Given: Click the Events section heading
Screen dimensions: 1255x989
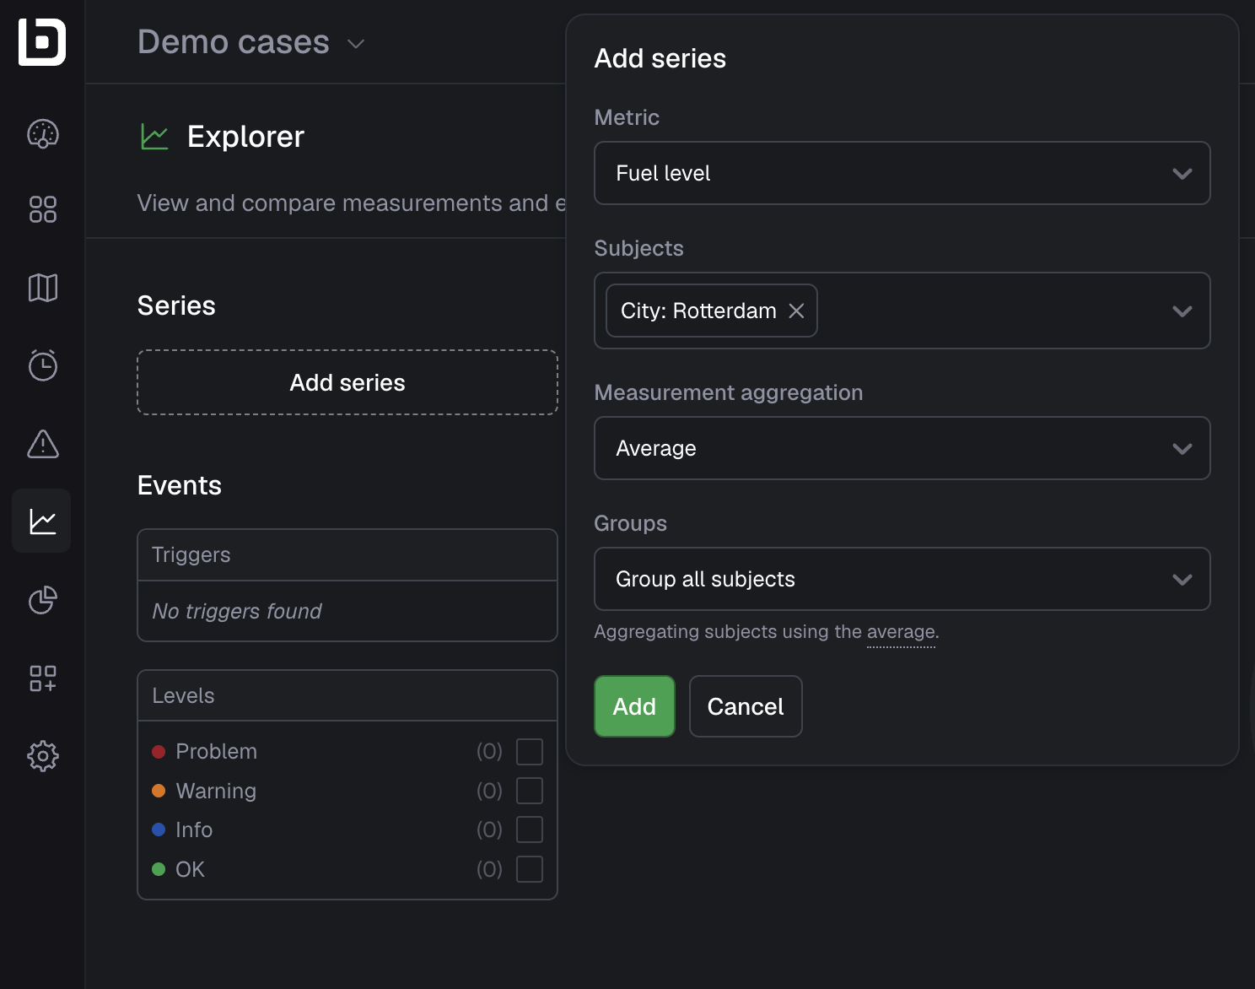Looking at the screenshot, I should pyautogui.click(x=180, y=485).
